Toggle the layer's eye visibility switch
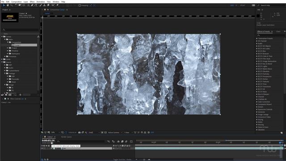The height and width of the screenshot is (161, 286). tap(42, 148)
